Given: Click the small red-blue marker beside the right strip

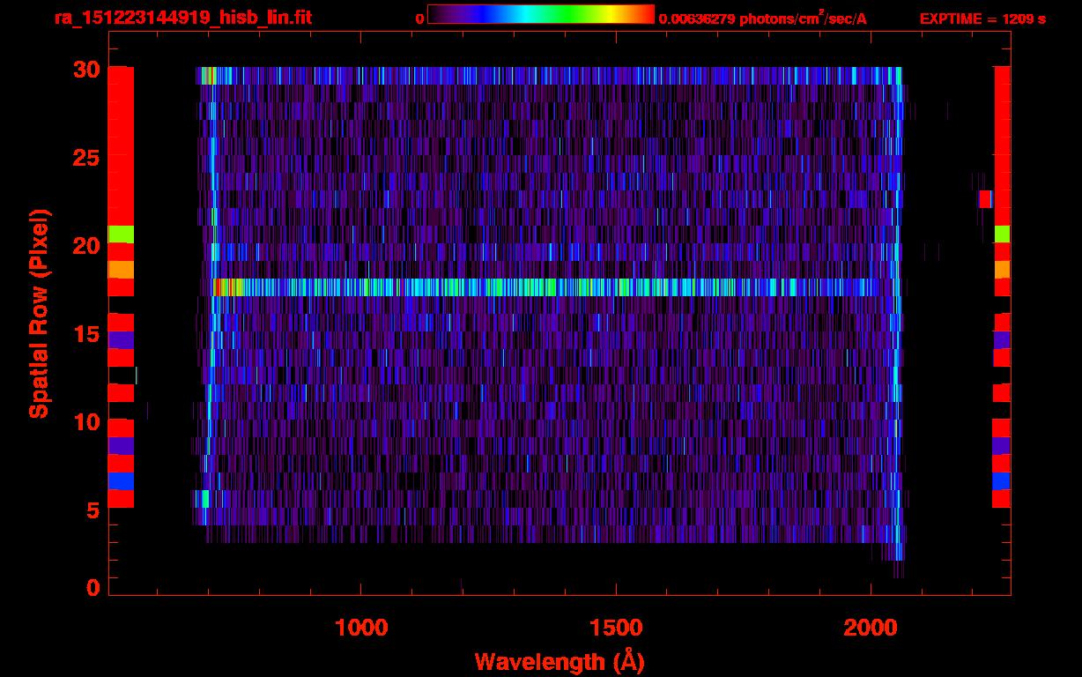Looking at the screenshot, I should coord(985,199).
